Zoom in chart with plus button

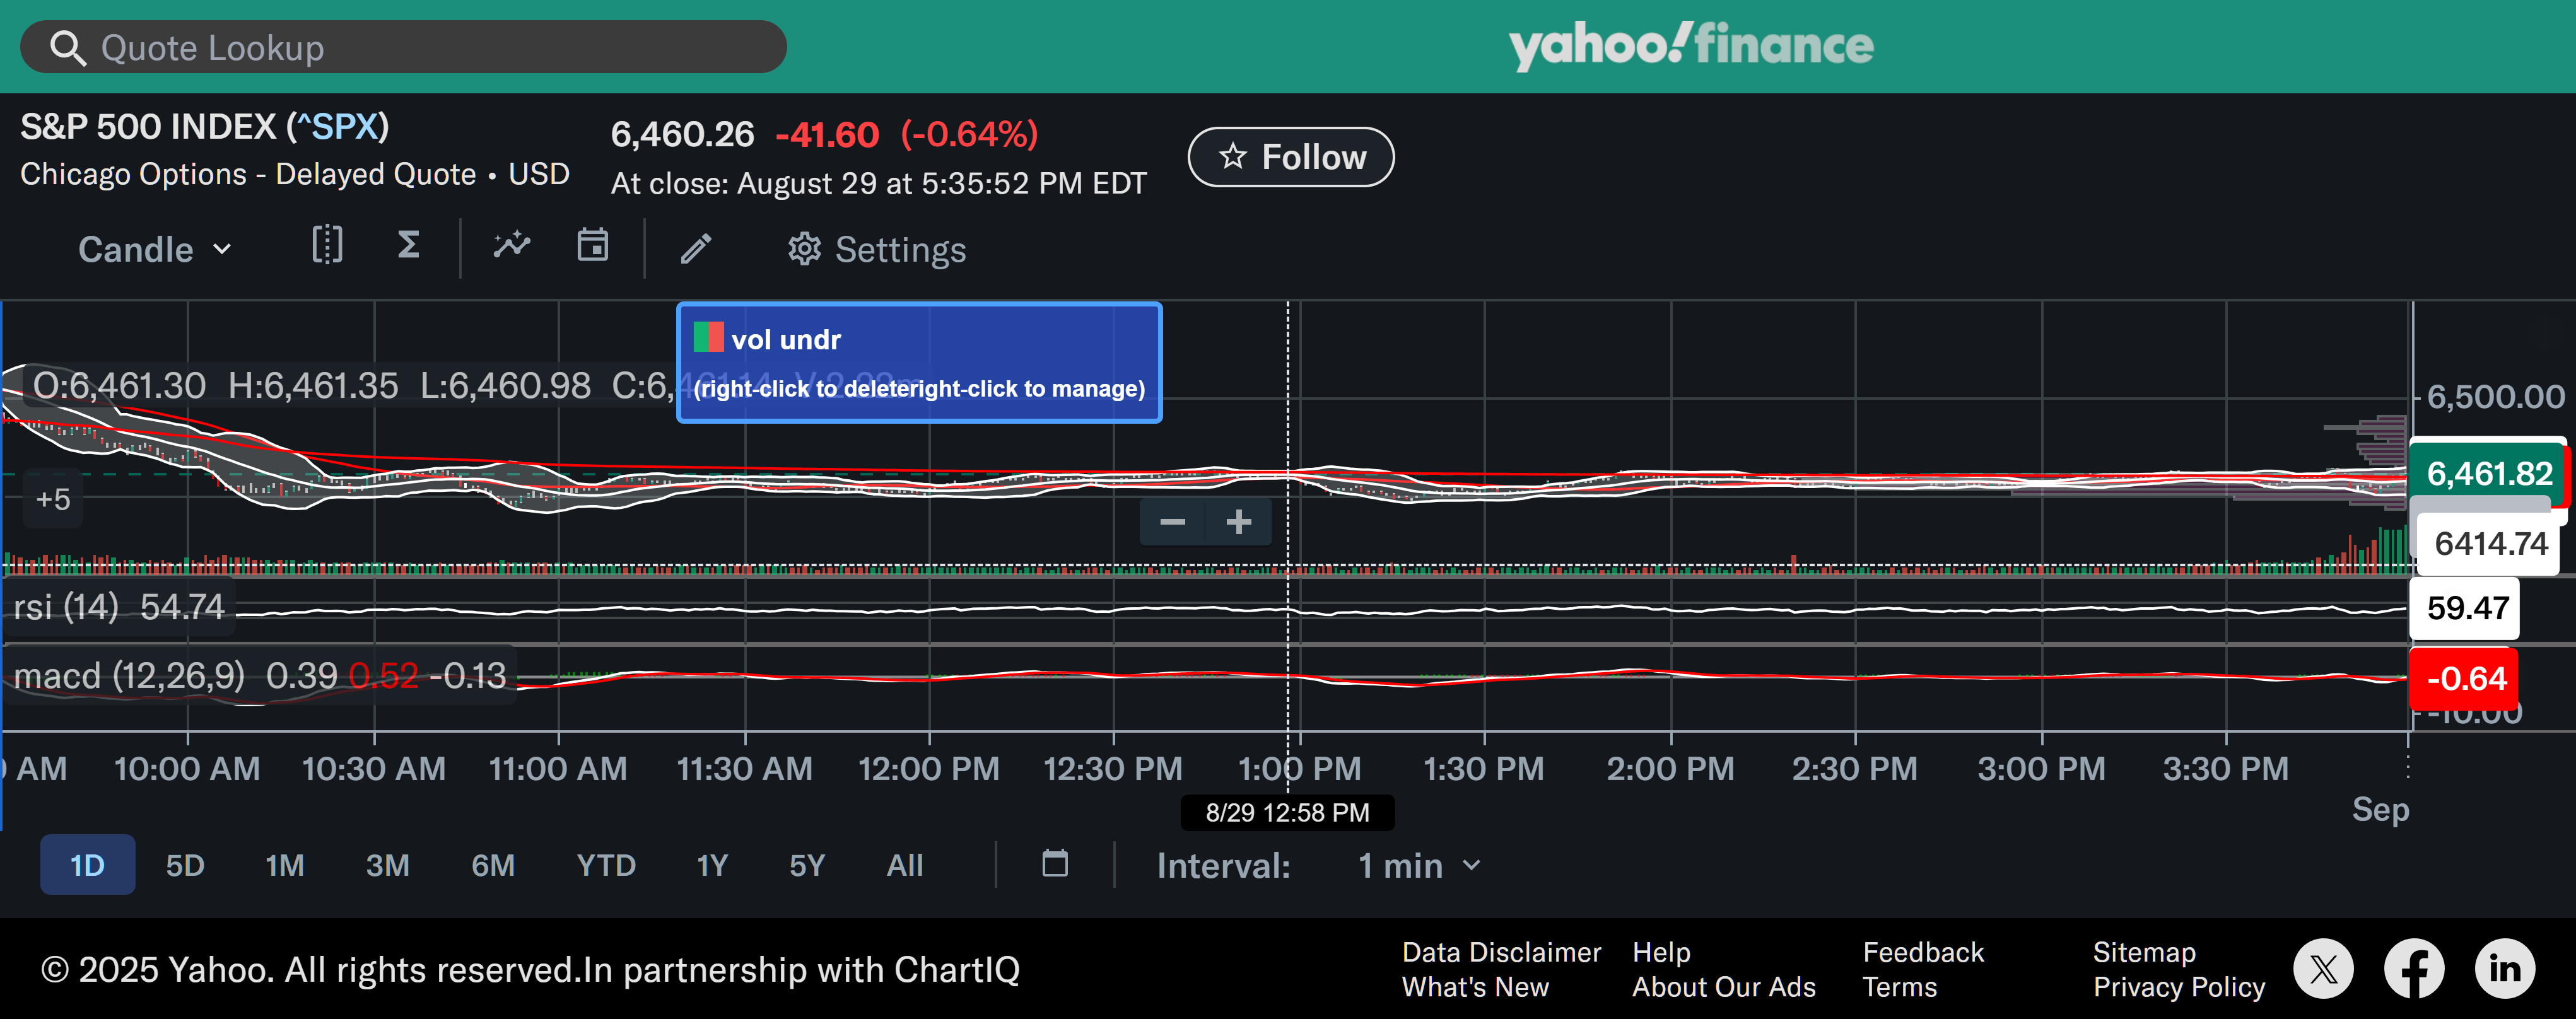[1238, 522]
